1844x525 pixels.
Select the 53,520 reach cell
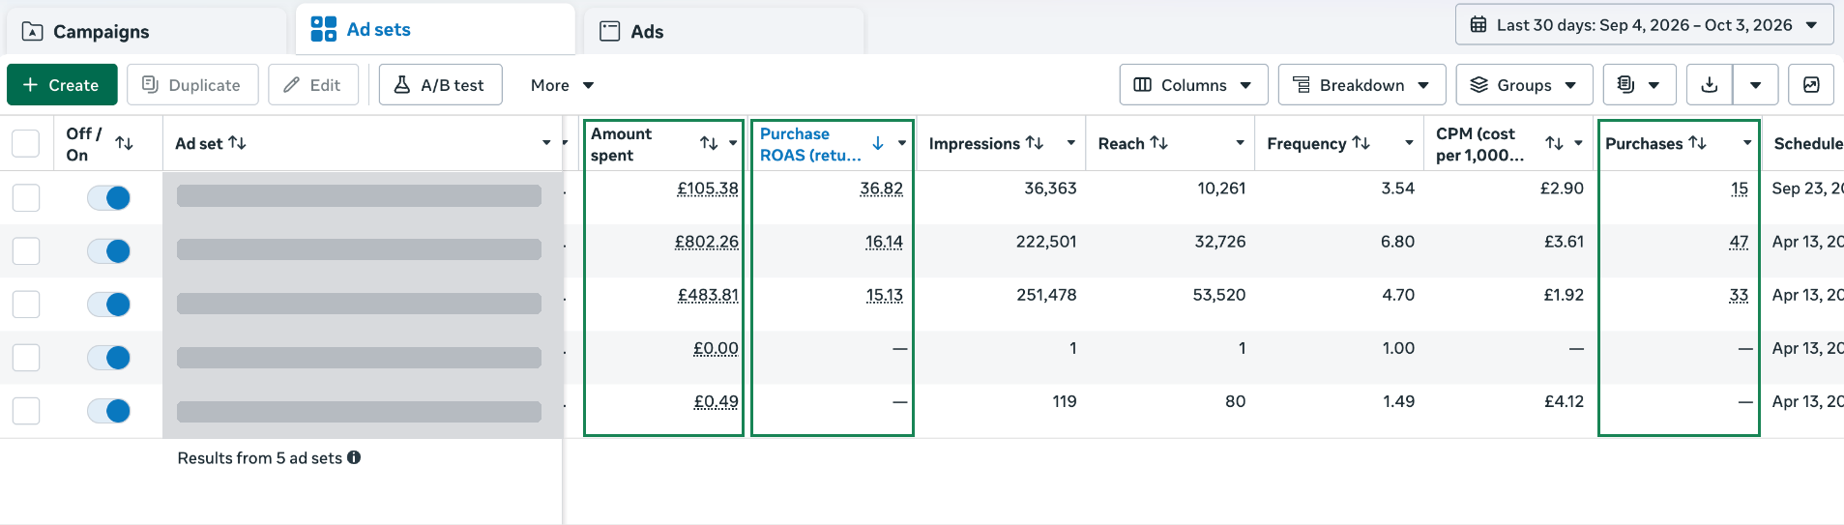pos(1218,295)
